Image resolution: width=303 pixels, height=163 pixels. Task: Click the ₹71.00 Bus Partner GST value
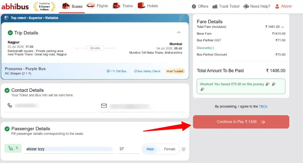pos(281,40)
